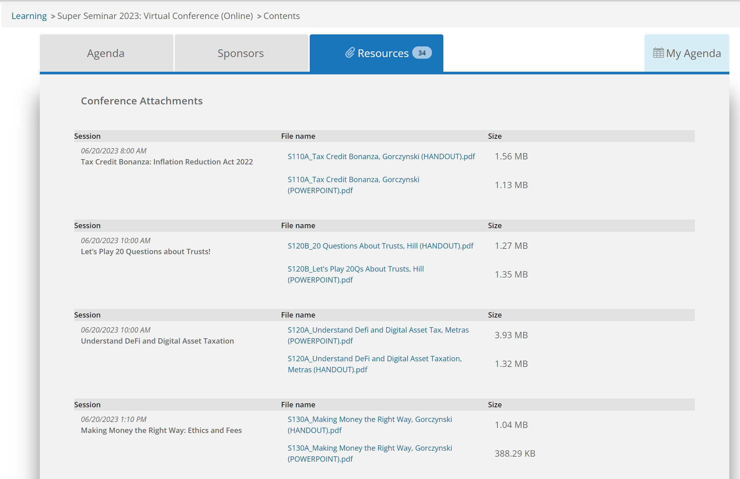The image size is (740, 479).
Task: Click the paperclip icon on Resources tab
Action: 350,53
